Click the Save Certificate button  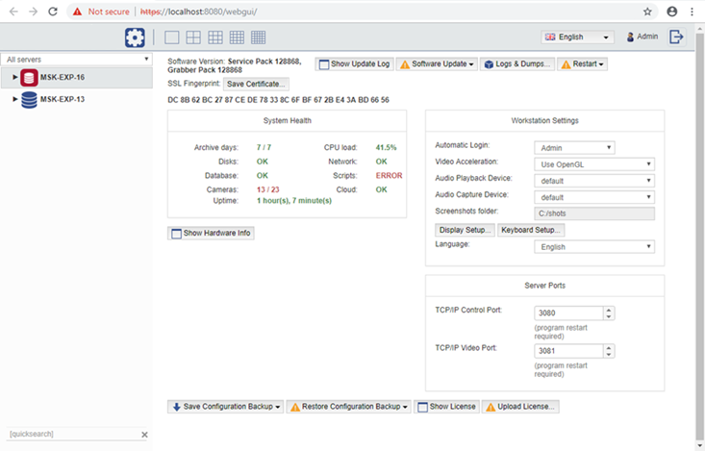coord(256,85)
